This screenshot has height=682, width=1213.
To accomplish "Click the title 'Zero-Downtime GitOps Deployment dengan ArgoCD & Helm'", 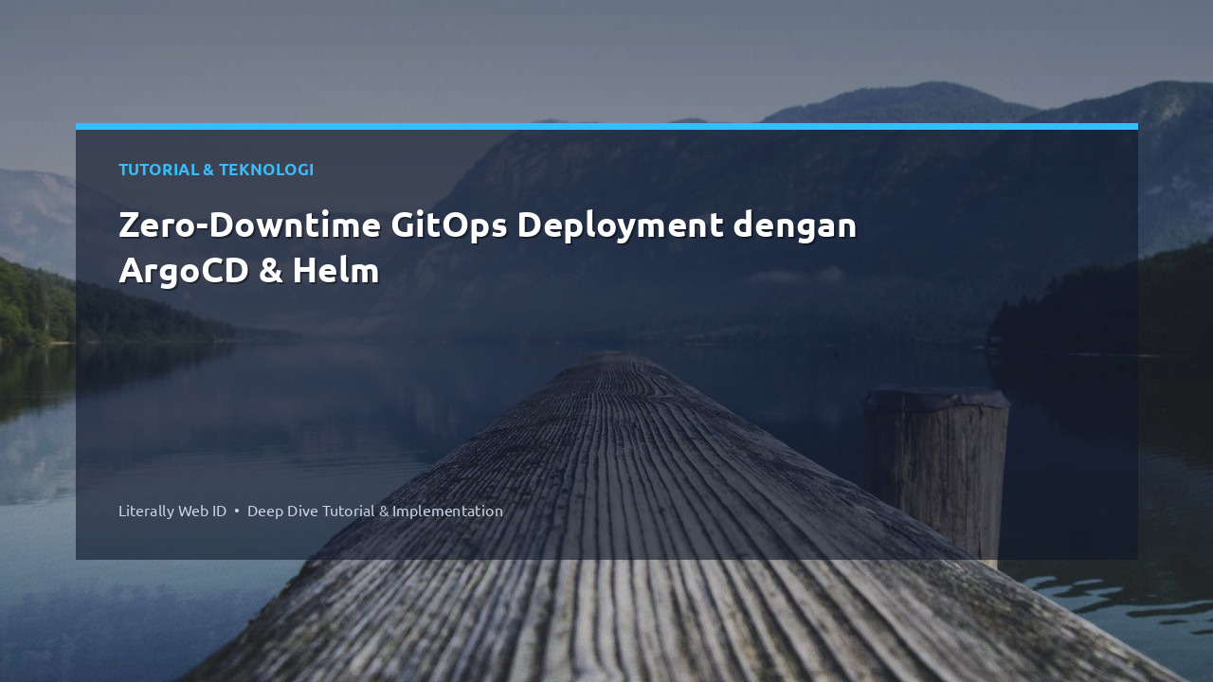I will (488, 248).
